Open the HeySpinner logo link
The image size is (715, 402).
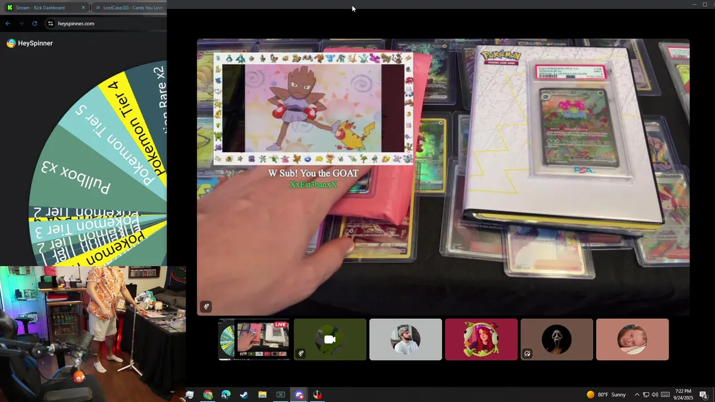(30, 43)
